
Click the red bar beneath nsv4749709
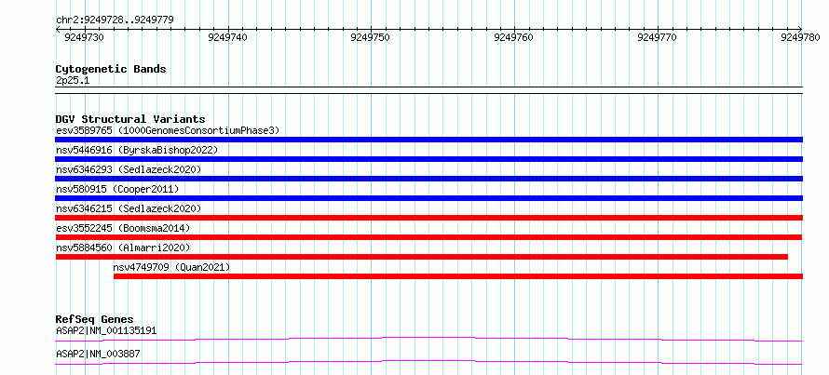[458, 276]
